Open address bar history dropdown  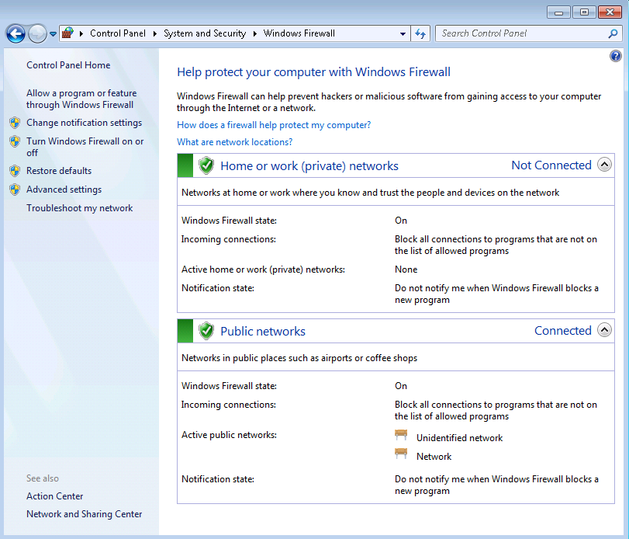point(403,33)
